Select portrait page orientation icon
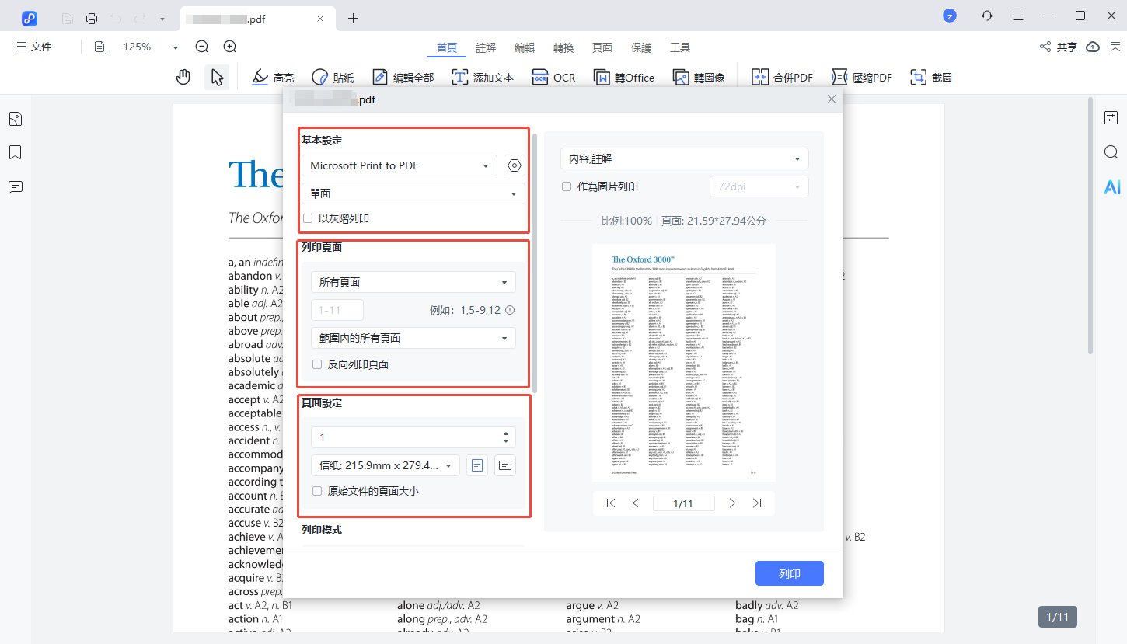Screen dimensions: 1127x644 478,465
